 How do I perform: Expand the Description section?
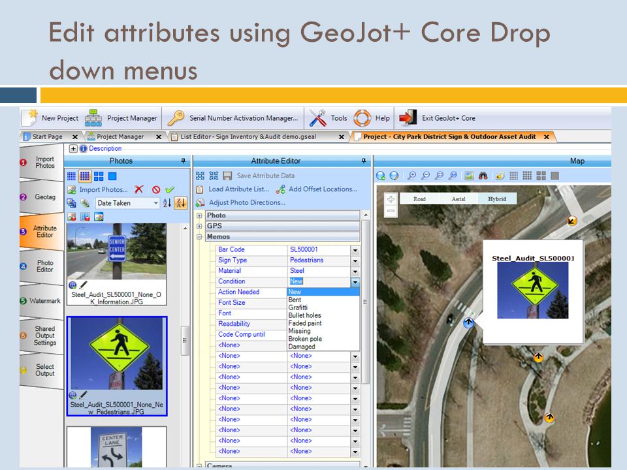tap(73, 149)
